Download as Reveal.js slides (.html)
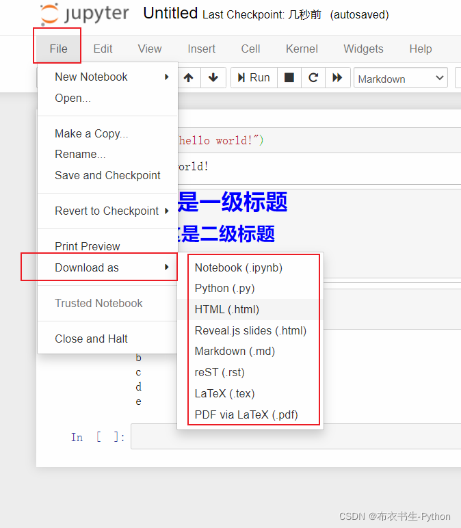Screen dimensions: 461x528 (250, 330)
